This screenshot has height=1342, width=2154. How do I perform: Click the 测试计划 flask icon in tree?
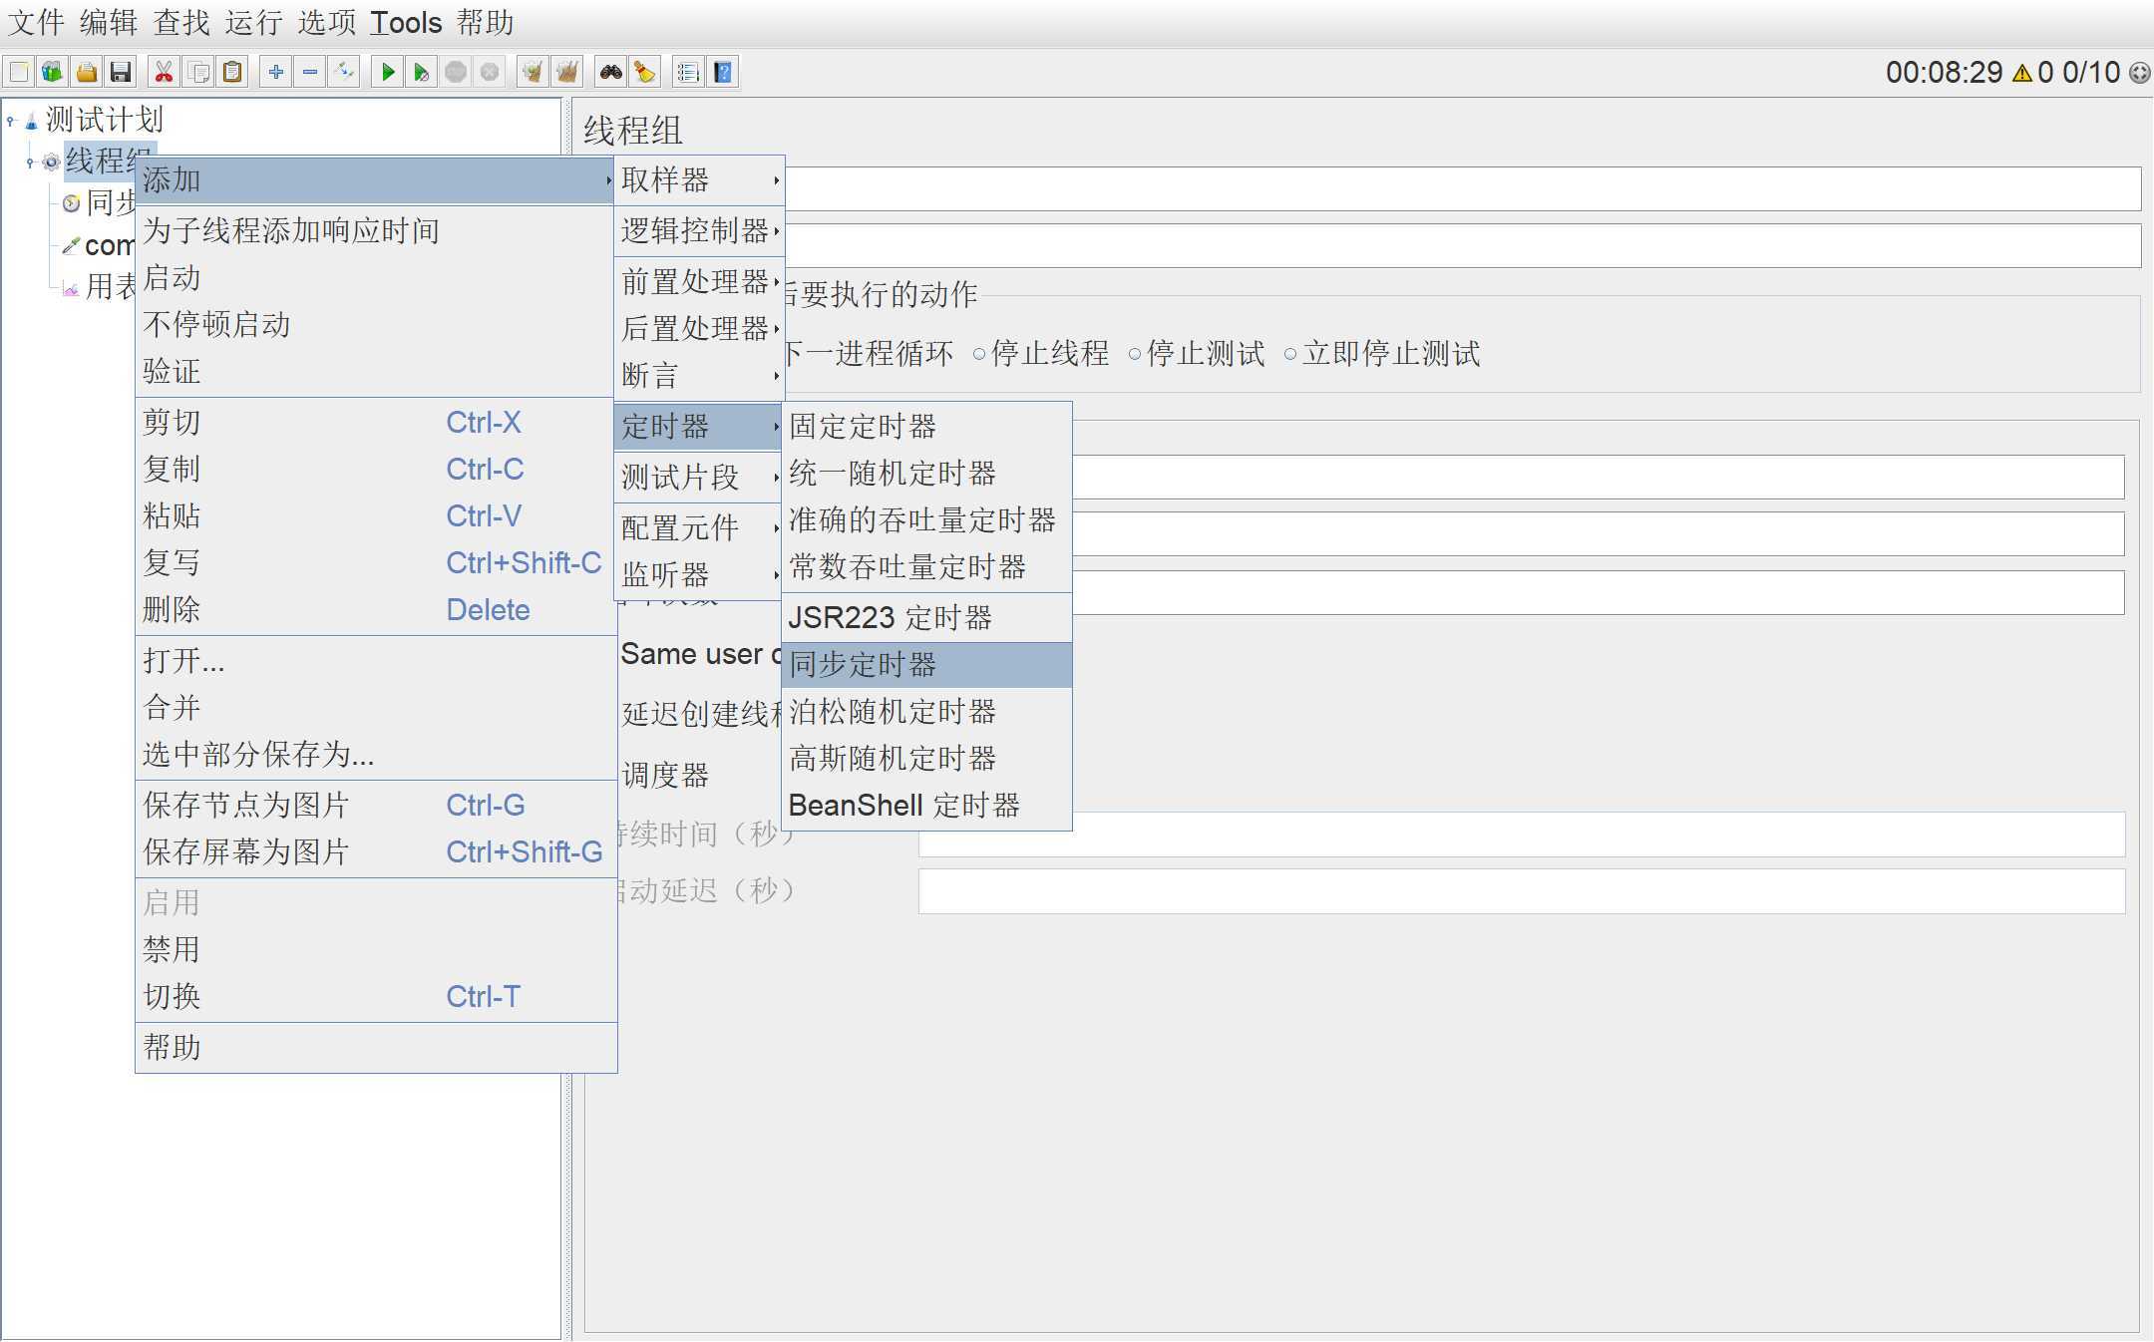coord(31,122)
